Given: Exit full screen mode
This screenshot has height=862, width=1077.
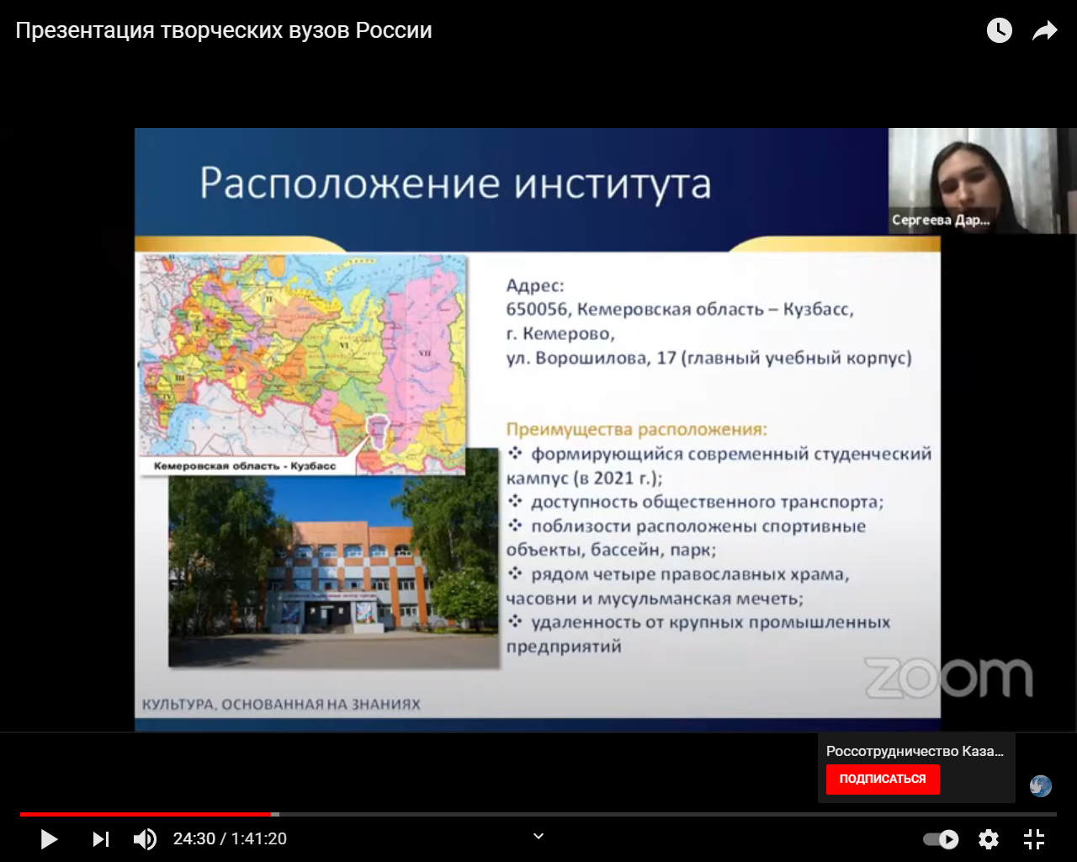Looking at the screenshot, I should pyautogui.click(x=1034, y=839).
